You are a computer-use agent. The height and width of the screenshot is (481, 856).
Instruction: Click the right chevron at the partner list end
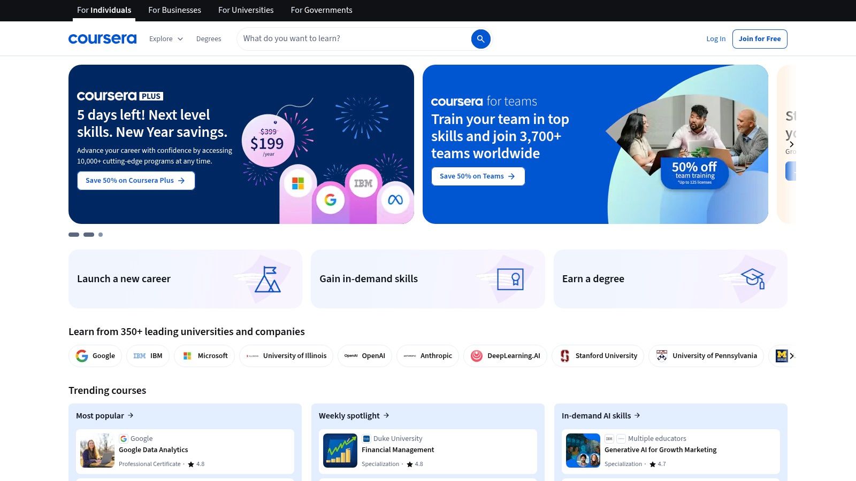point(793,355)
